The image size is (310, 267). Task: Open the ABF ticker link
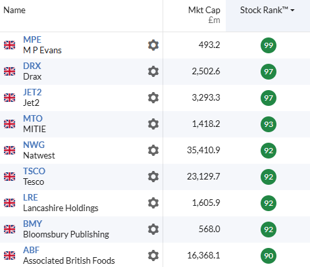coord(32,250)
